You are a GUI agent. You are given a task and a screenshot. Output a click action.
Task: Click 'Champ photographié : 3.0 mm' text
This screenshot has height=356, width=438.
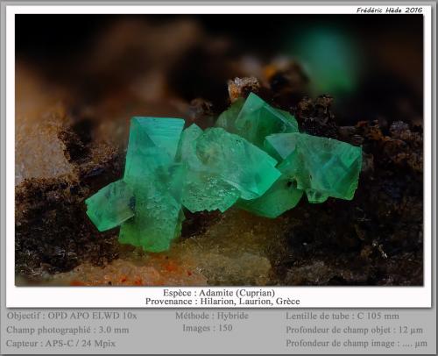(x=67, y=330)
